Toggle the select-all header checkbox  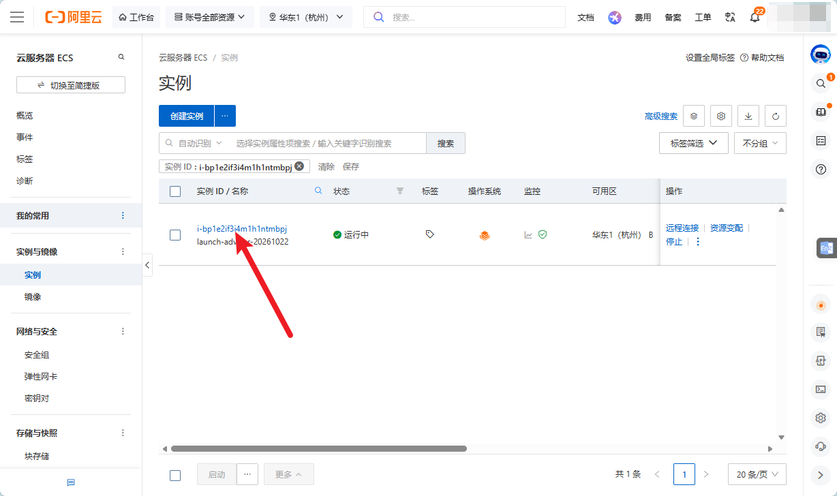coord(175,191)
